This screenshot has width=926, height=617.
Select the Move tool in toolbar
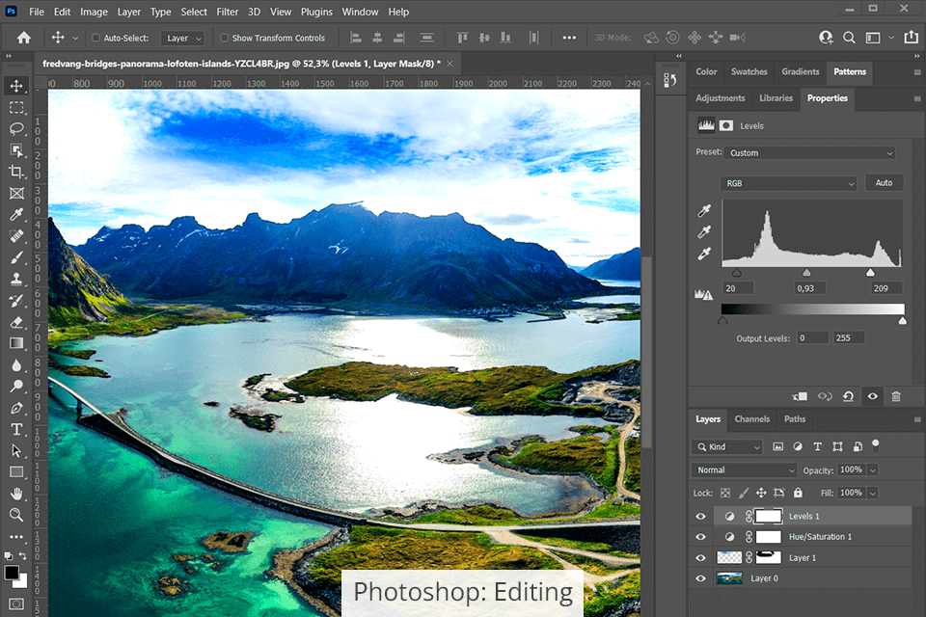click(x=16, y=86)
